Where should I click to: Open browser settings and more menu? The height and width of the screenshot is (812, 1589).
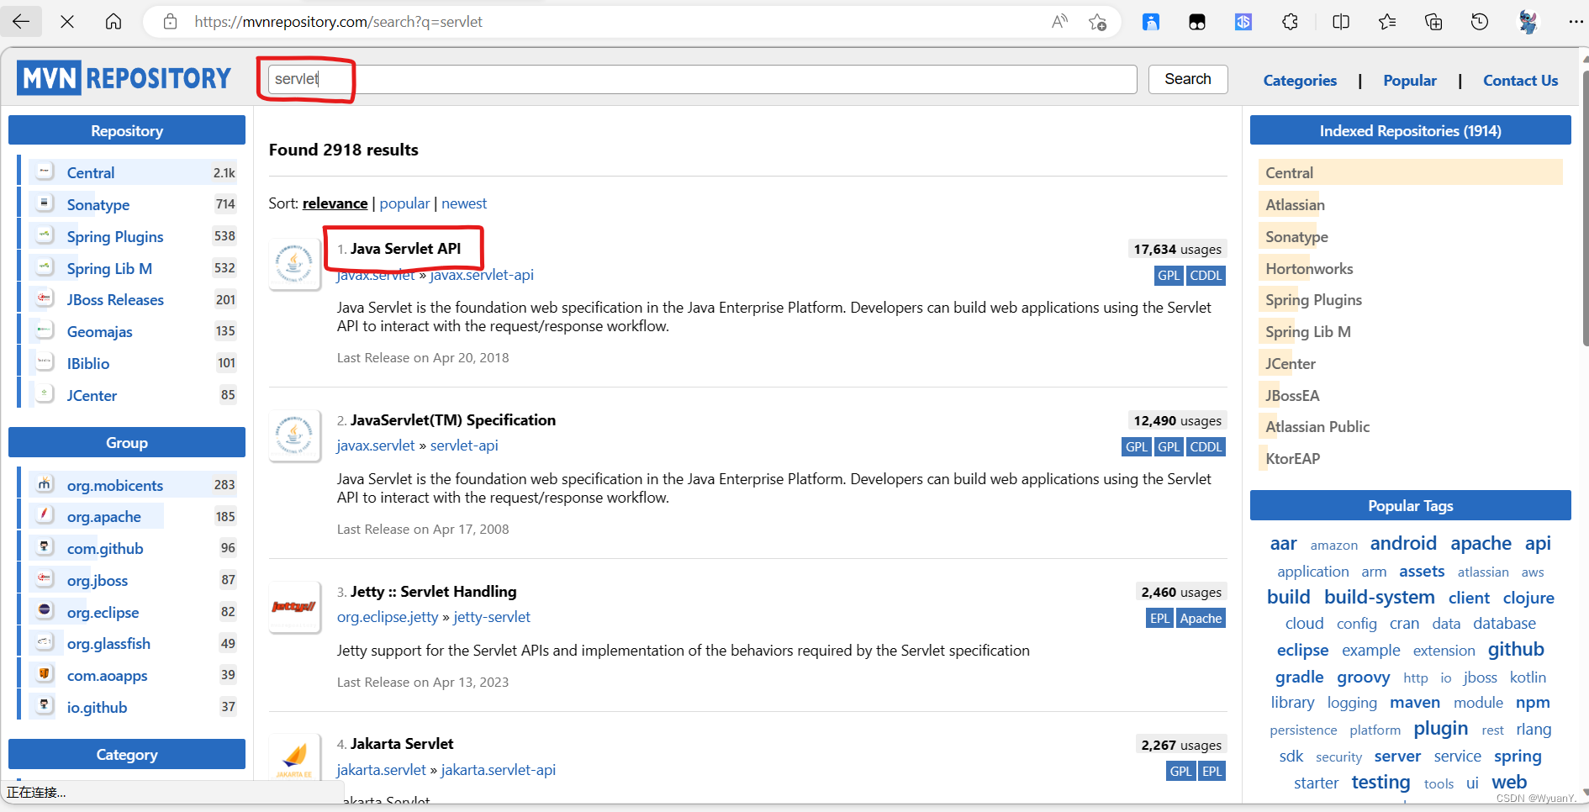[1575, 22]
